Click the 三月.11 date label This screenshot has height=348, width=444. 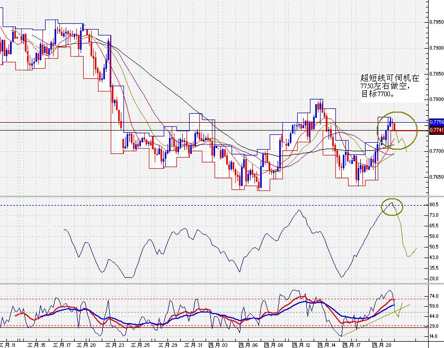pyautogui.click(x=7, y=345)
